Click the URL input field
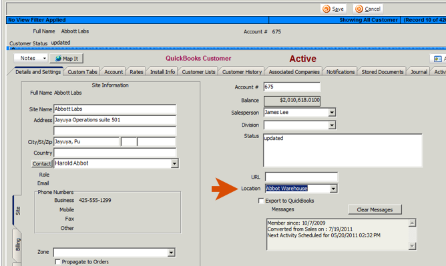 point(301,177)
